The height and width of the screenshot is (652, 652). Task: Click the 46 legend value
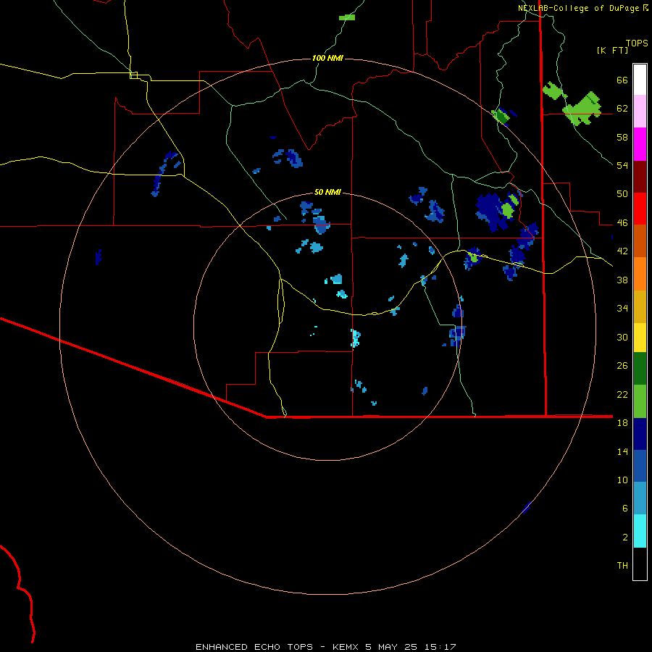point(622,223)
